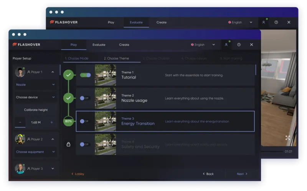Click Tutorial description 'Start with the essentials'
Viewport: 307px width, 191px height.
point(194,75)
